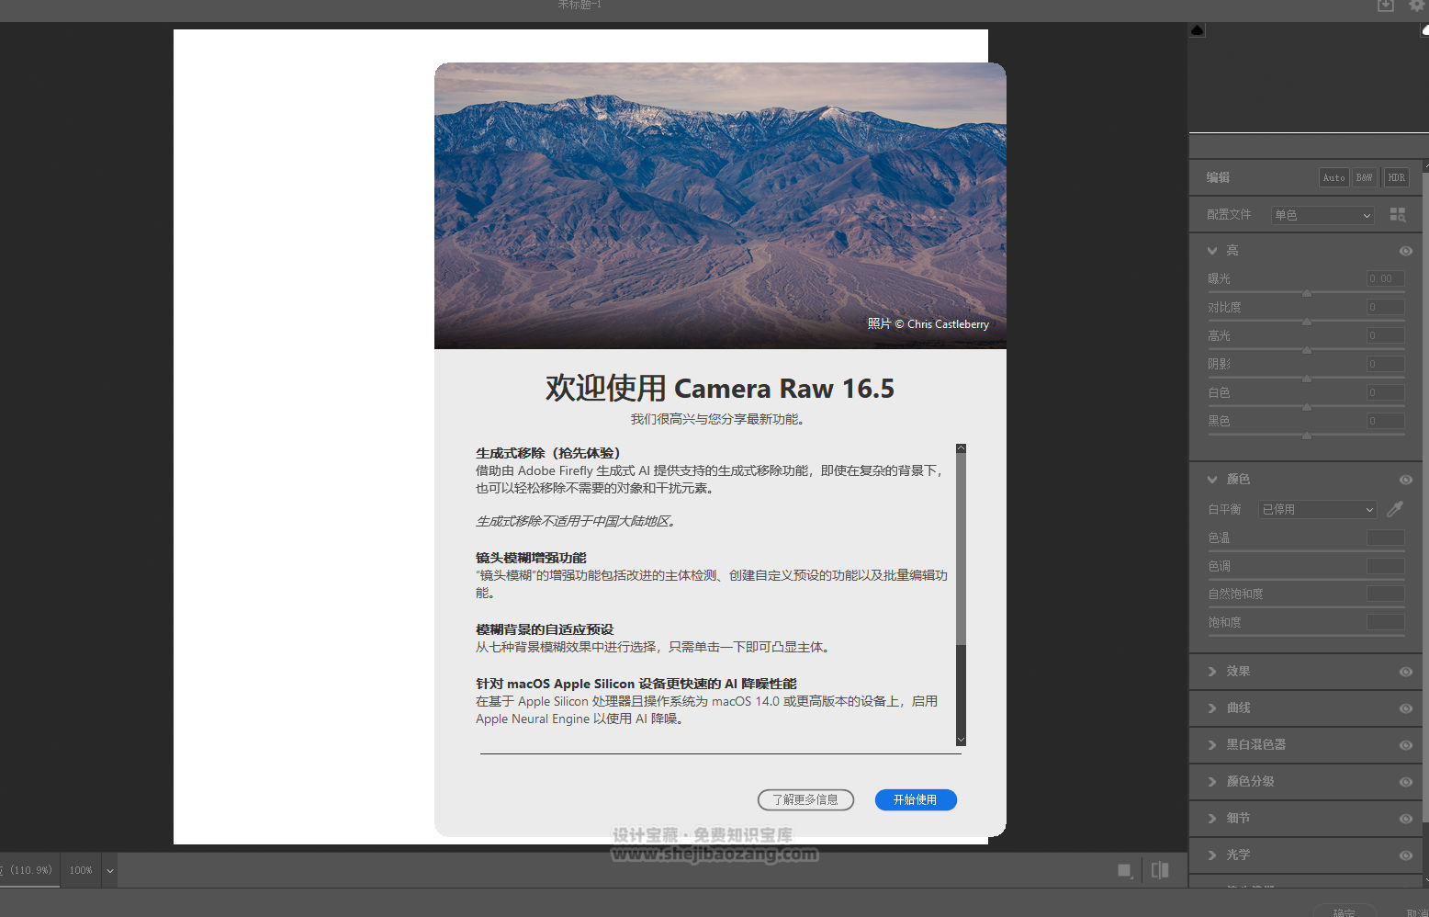Image resolution: width=1429 pixels, height=917 pixels.
Task: Click the Auto adjustment button
Action: coord(1334,177)
